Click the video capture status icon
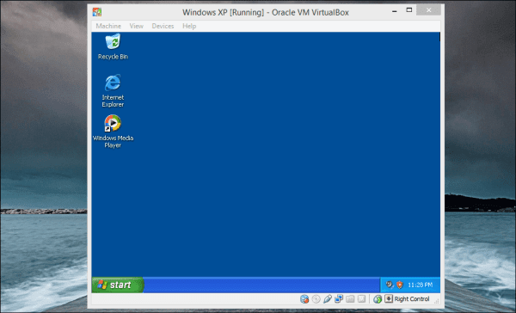This screenshot has width=516, height=313. click(362, 299)
